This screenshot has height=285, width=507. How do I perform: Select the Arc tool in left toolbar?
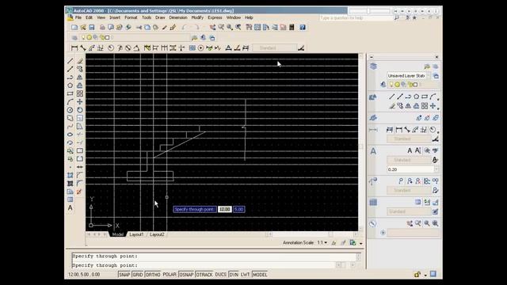(71, 102)
